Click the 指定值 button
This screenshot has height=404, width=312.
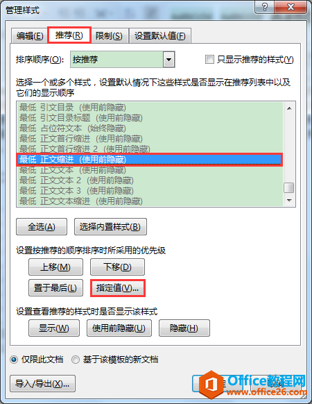[x=118, y=288]
